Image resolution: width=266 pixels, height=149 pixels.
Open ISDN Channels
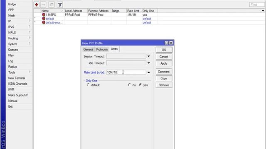(17, 84)
